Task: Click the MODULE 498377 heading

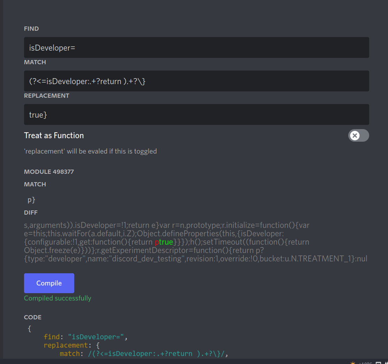Action: click(49, 172)
